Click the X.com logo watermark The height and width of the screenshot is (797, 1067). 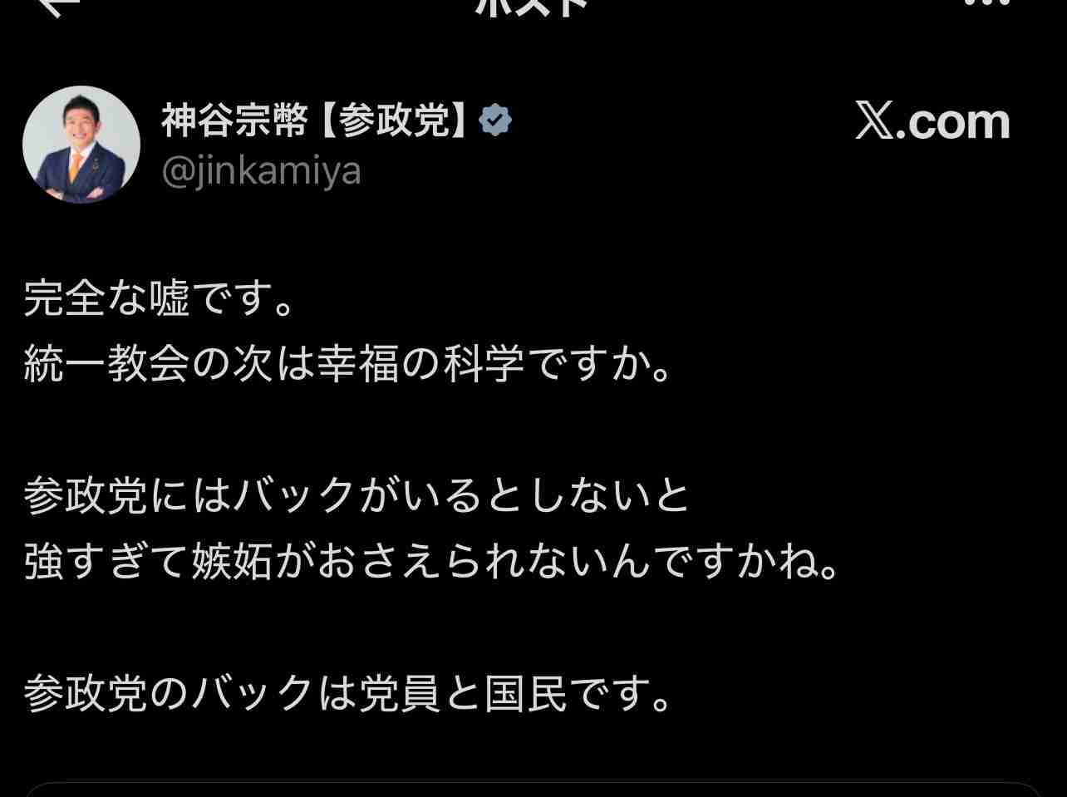pos(932,122)
